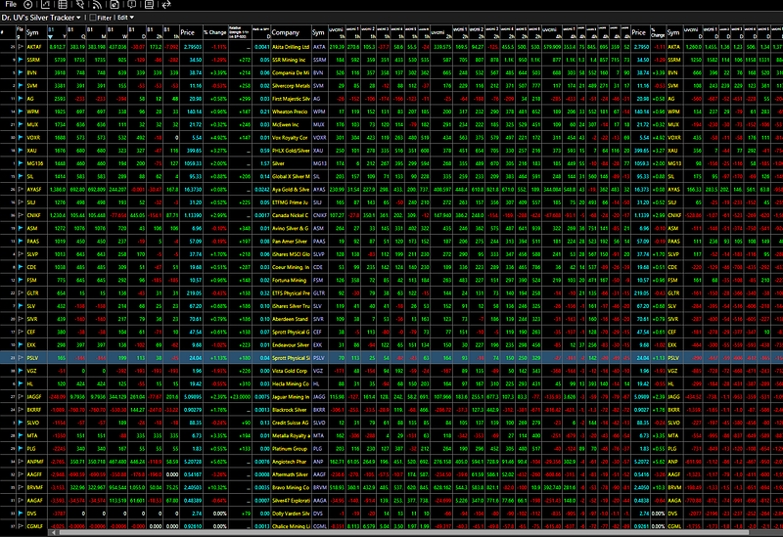783x537 pixels.
Task: Click the second Price column header on right
Action: click(x=639, y=32)
